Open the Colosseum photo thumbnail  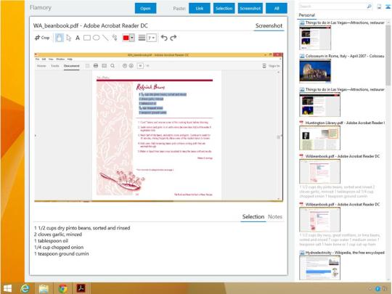coord(315,71)
